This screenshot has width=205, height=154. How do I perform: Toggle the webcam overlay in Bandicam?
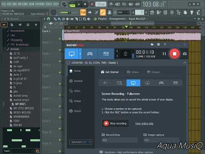point(125,54)
